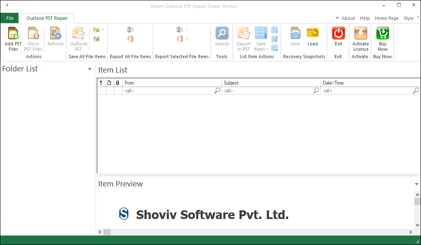Open the Help link

[364, 18]
